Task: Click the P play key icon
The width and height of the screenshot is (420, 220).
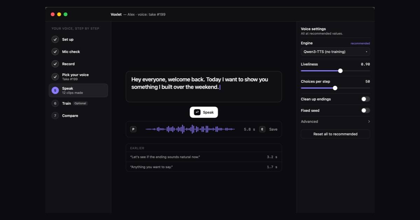Action: pos(133,129)
